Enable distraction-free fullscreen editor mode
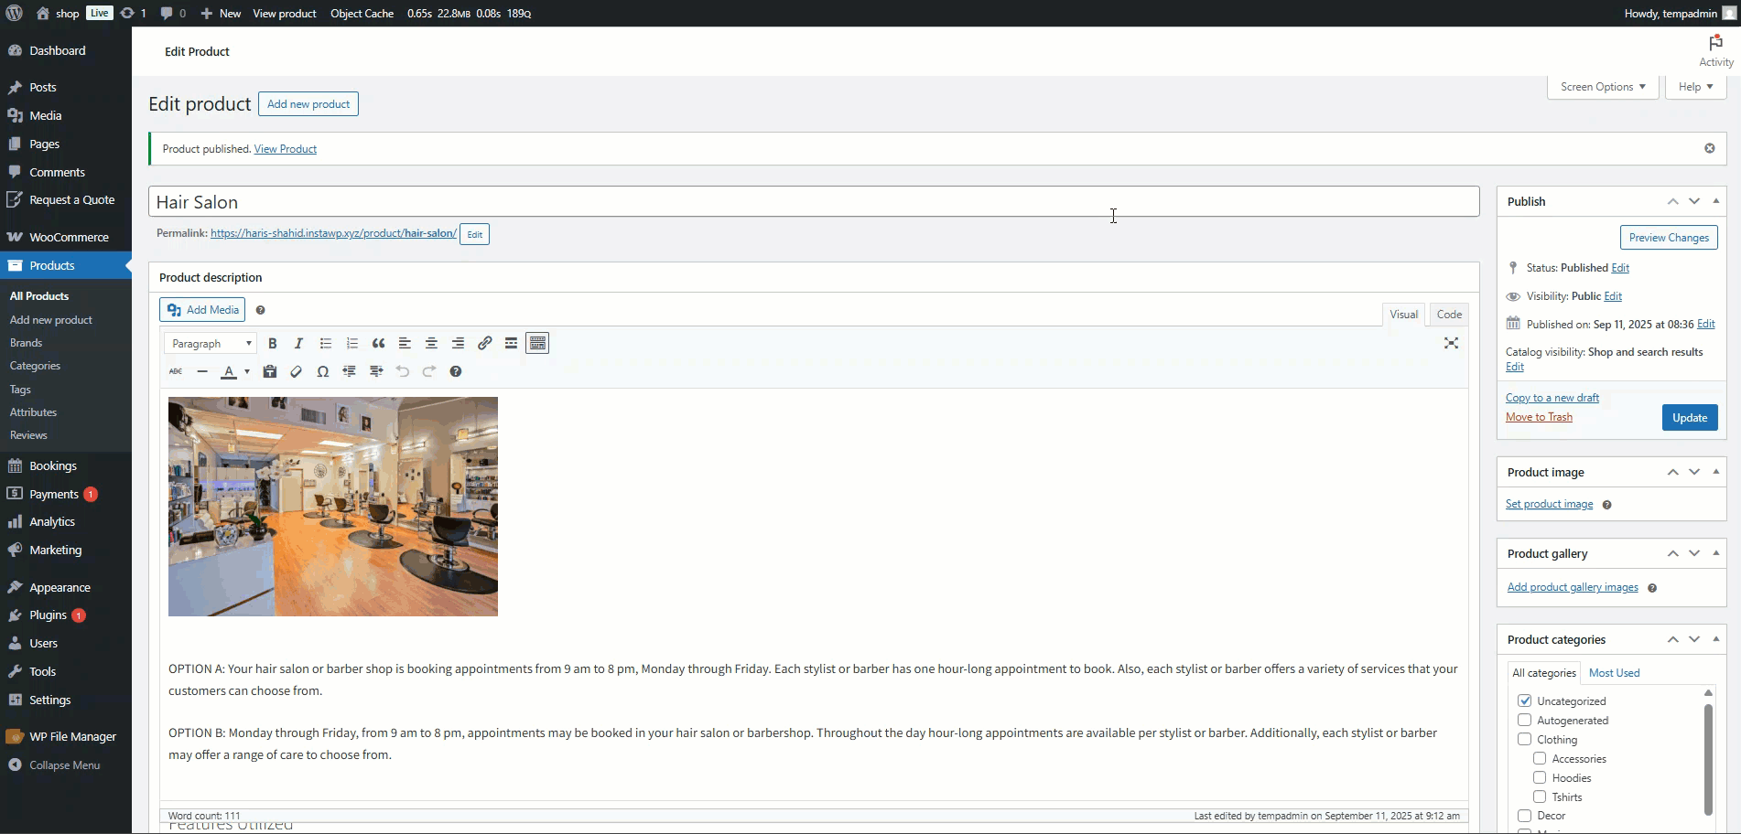Screen dimensions: 1741x834 pyautogui.click(x=1451, y=343)
